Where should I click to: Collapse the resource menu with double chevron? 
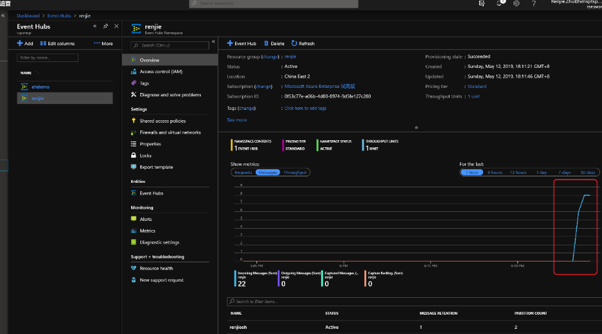tap(213, 43)
